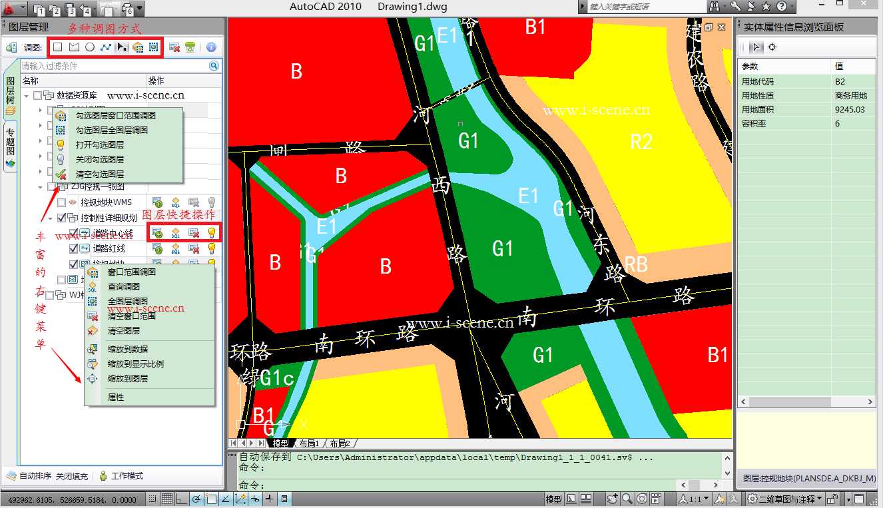Choose 属性 from right-click menu
883x508 pixels.
(x=116, y=397)
